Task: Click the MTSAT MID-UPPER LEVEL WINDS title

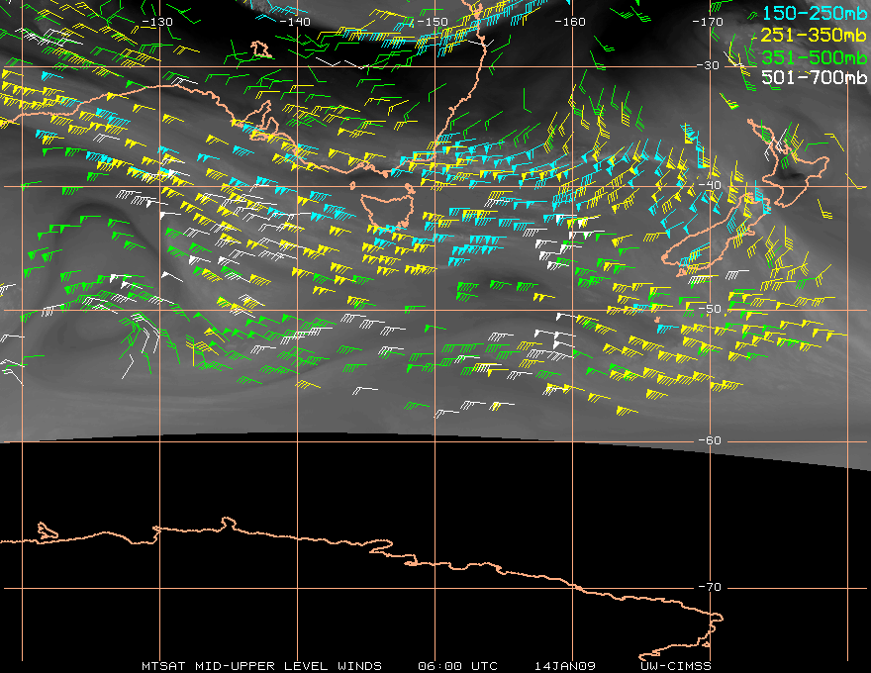Action: point(261,666)
